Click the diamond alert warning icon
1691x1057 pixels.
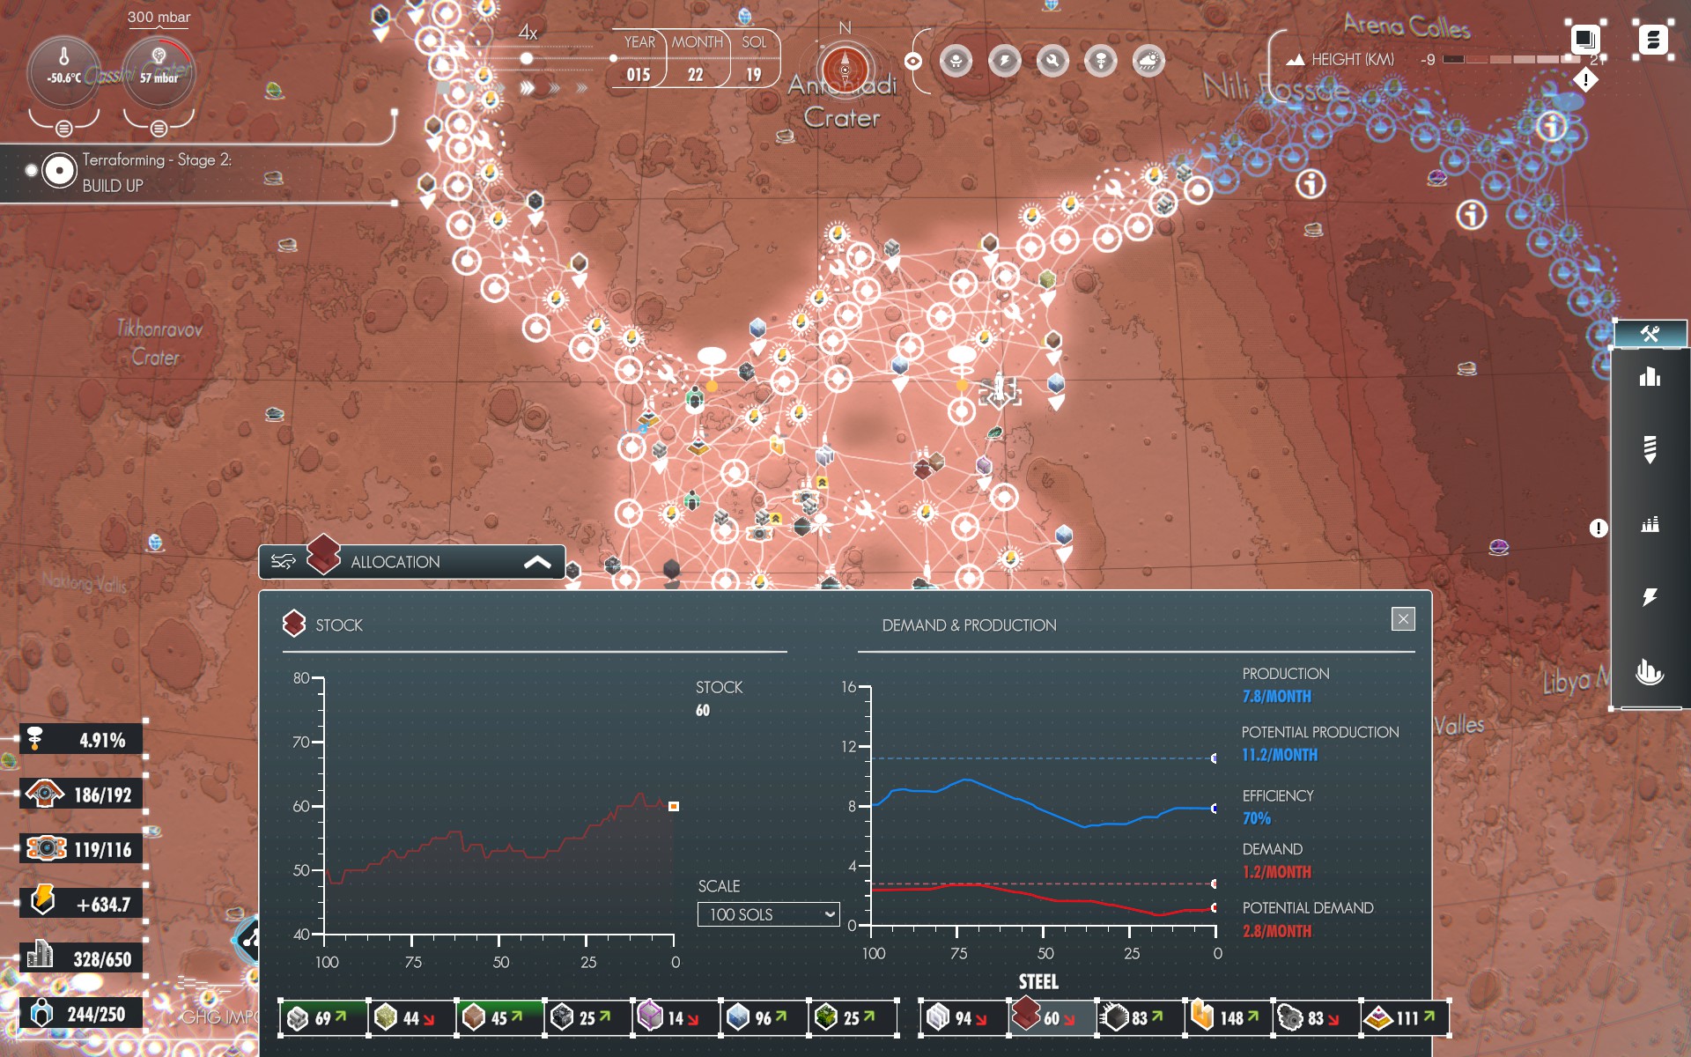(x=1585, y=80)
